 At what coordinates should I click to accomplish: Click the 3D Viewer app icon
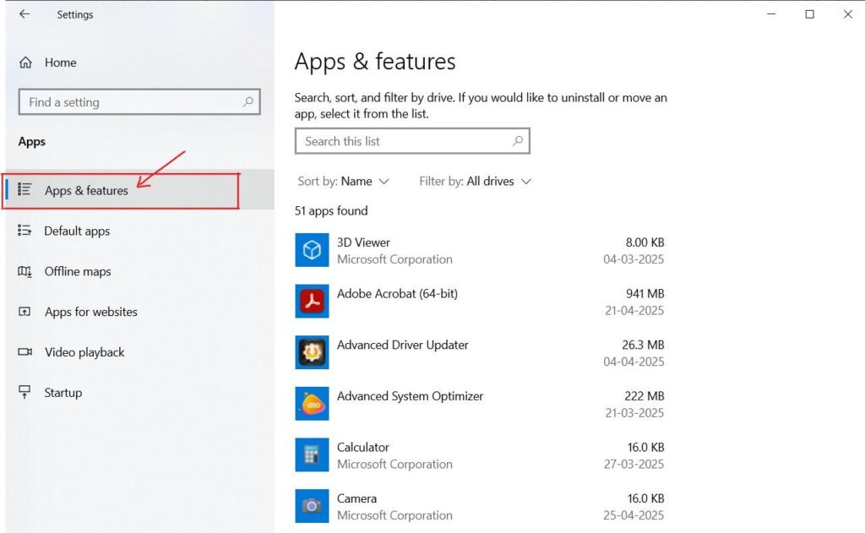(x=312, y=250)
